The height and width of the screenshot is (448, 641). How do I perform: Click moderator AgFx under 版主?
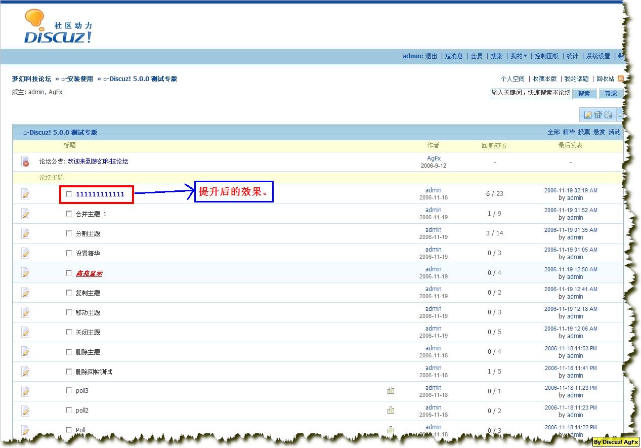coord(55,92)
